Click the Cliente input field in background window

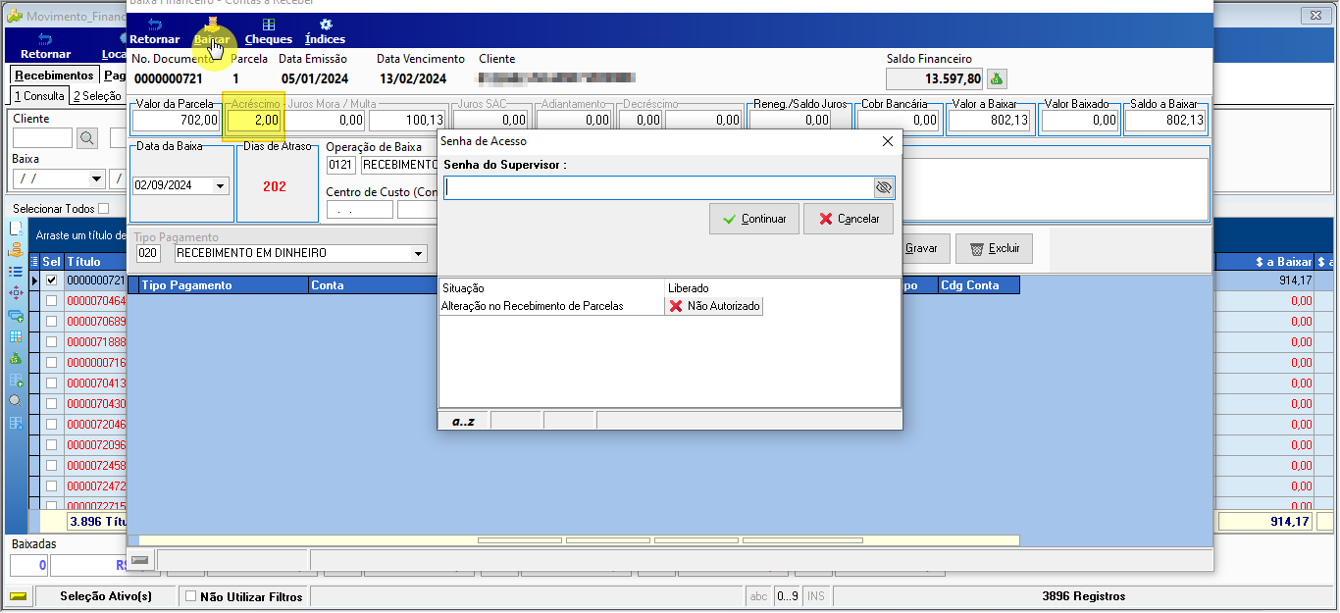(x=42, y=138)
